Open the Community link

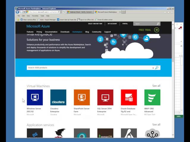(96, 32)
